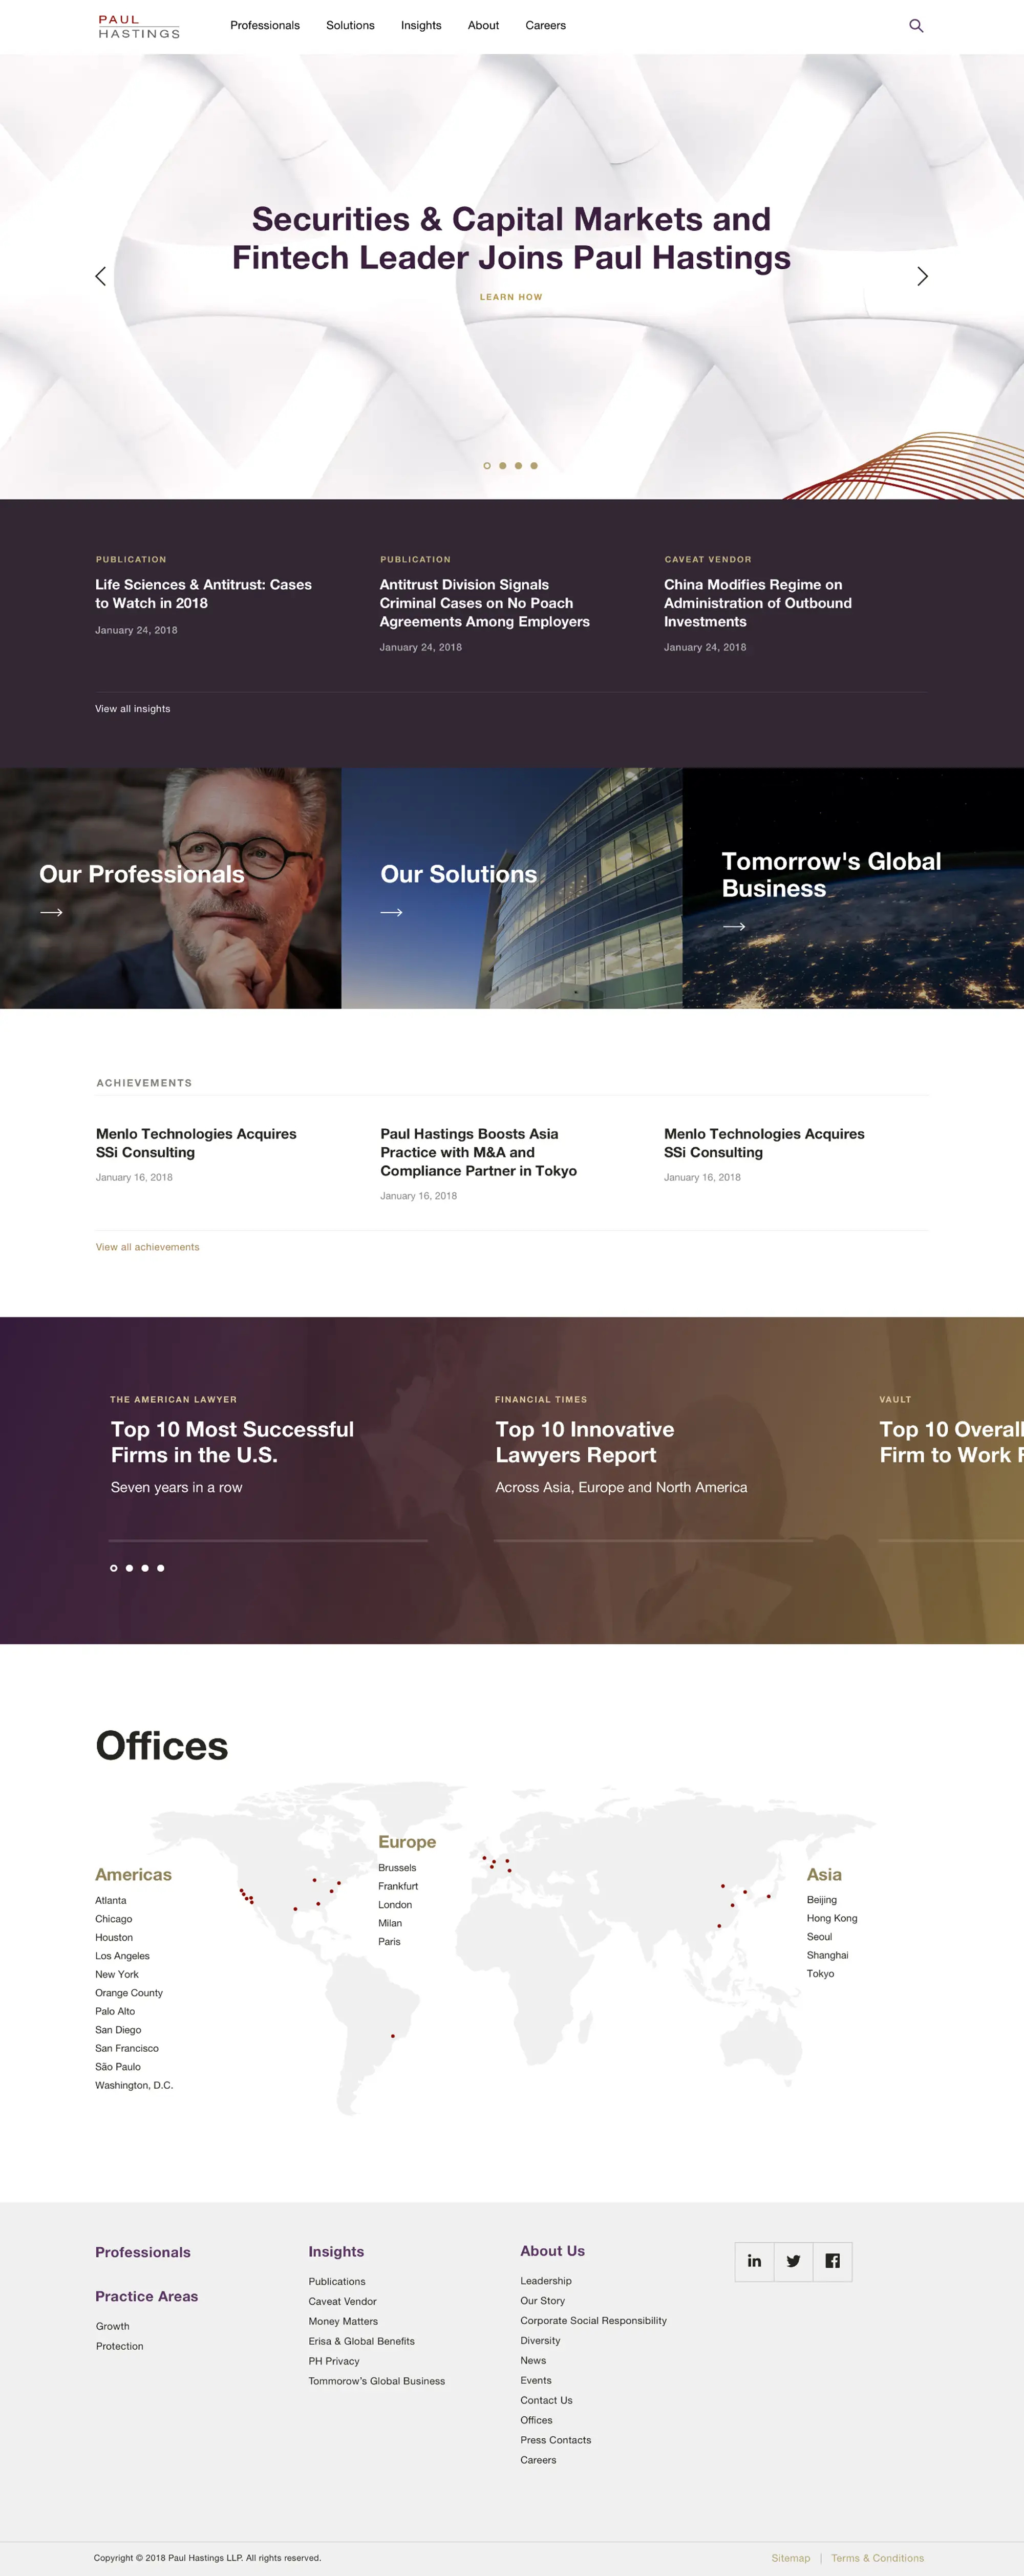Open footer Caveat Vendor link
1024x2576 pixels.
tap(342, 2301)
